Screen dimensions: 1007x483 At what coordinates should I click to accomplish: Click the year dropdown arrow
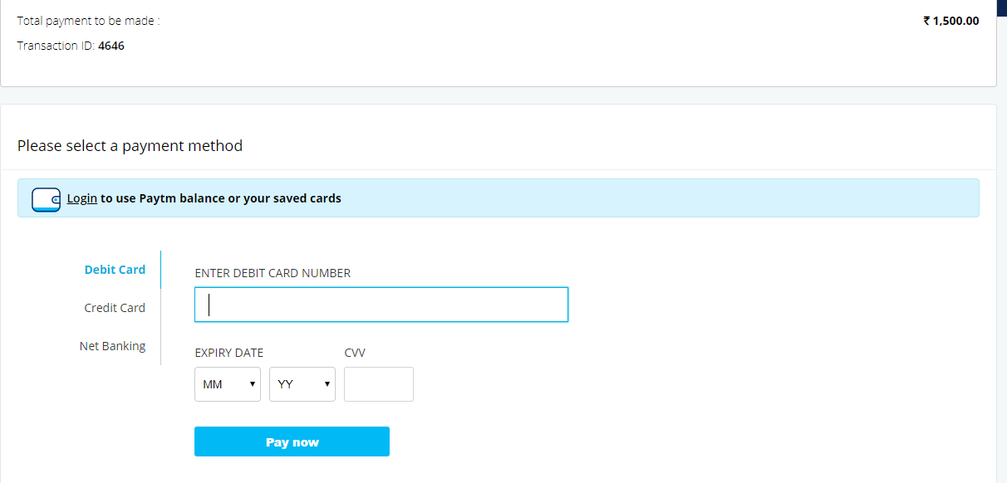click(327, 383)
